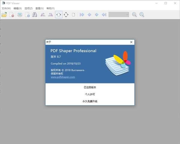Image resolution: width=180 pixels, height=144 pixels.
Task: Click the zoom out magnifier icon
Action: [142, 14]
